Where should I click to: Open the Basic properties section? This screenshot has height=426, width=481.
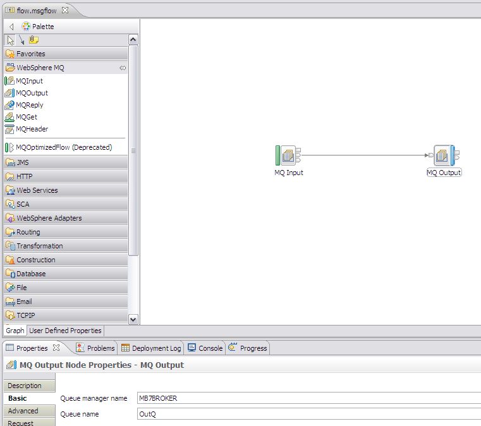point(30,398)
